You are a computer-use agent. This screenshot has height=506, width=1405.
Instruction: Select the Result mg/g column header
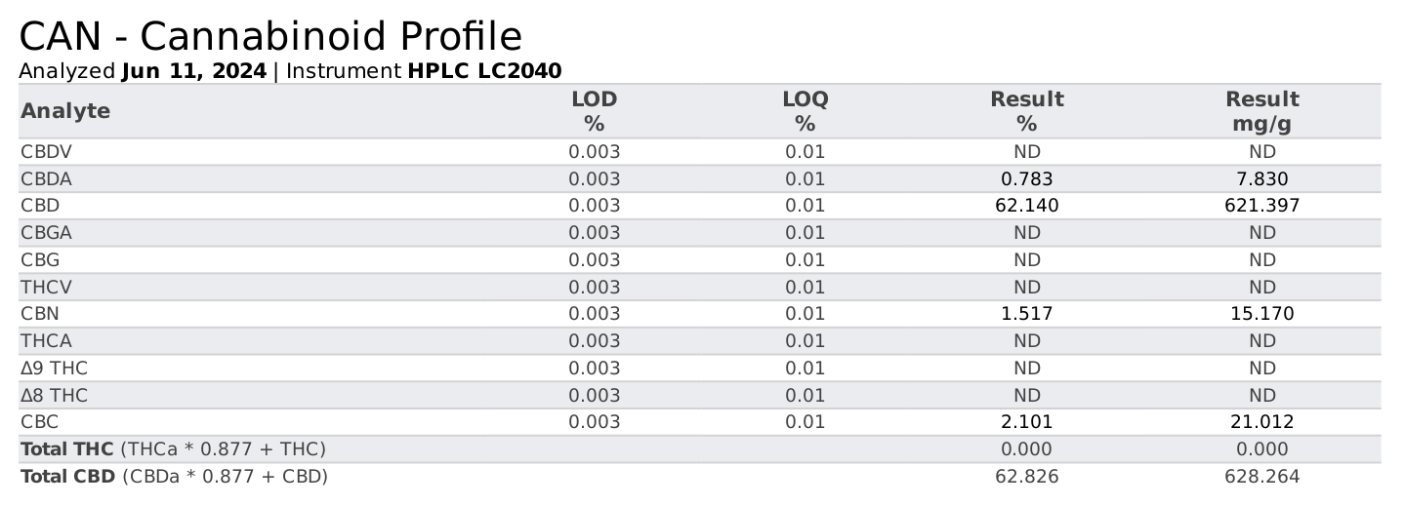[1262, 111]
